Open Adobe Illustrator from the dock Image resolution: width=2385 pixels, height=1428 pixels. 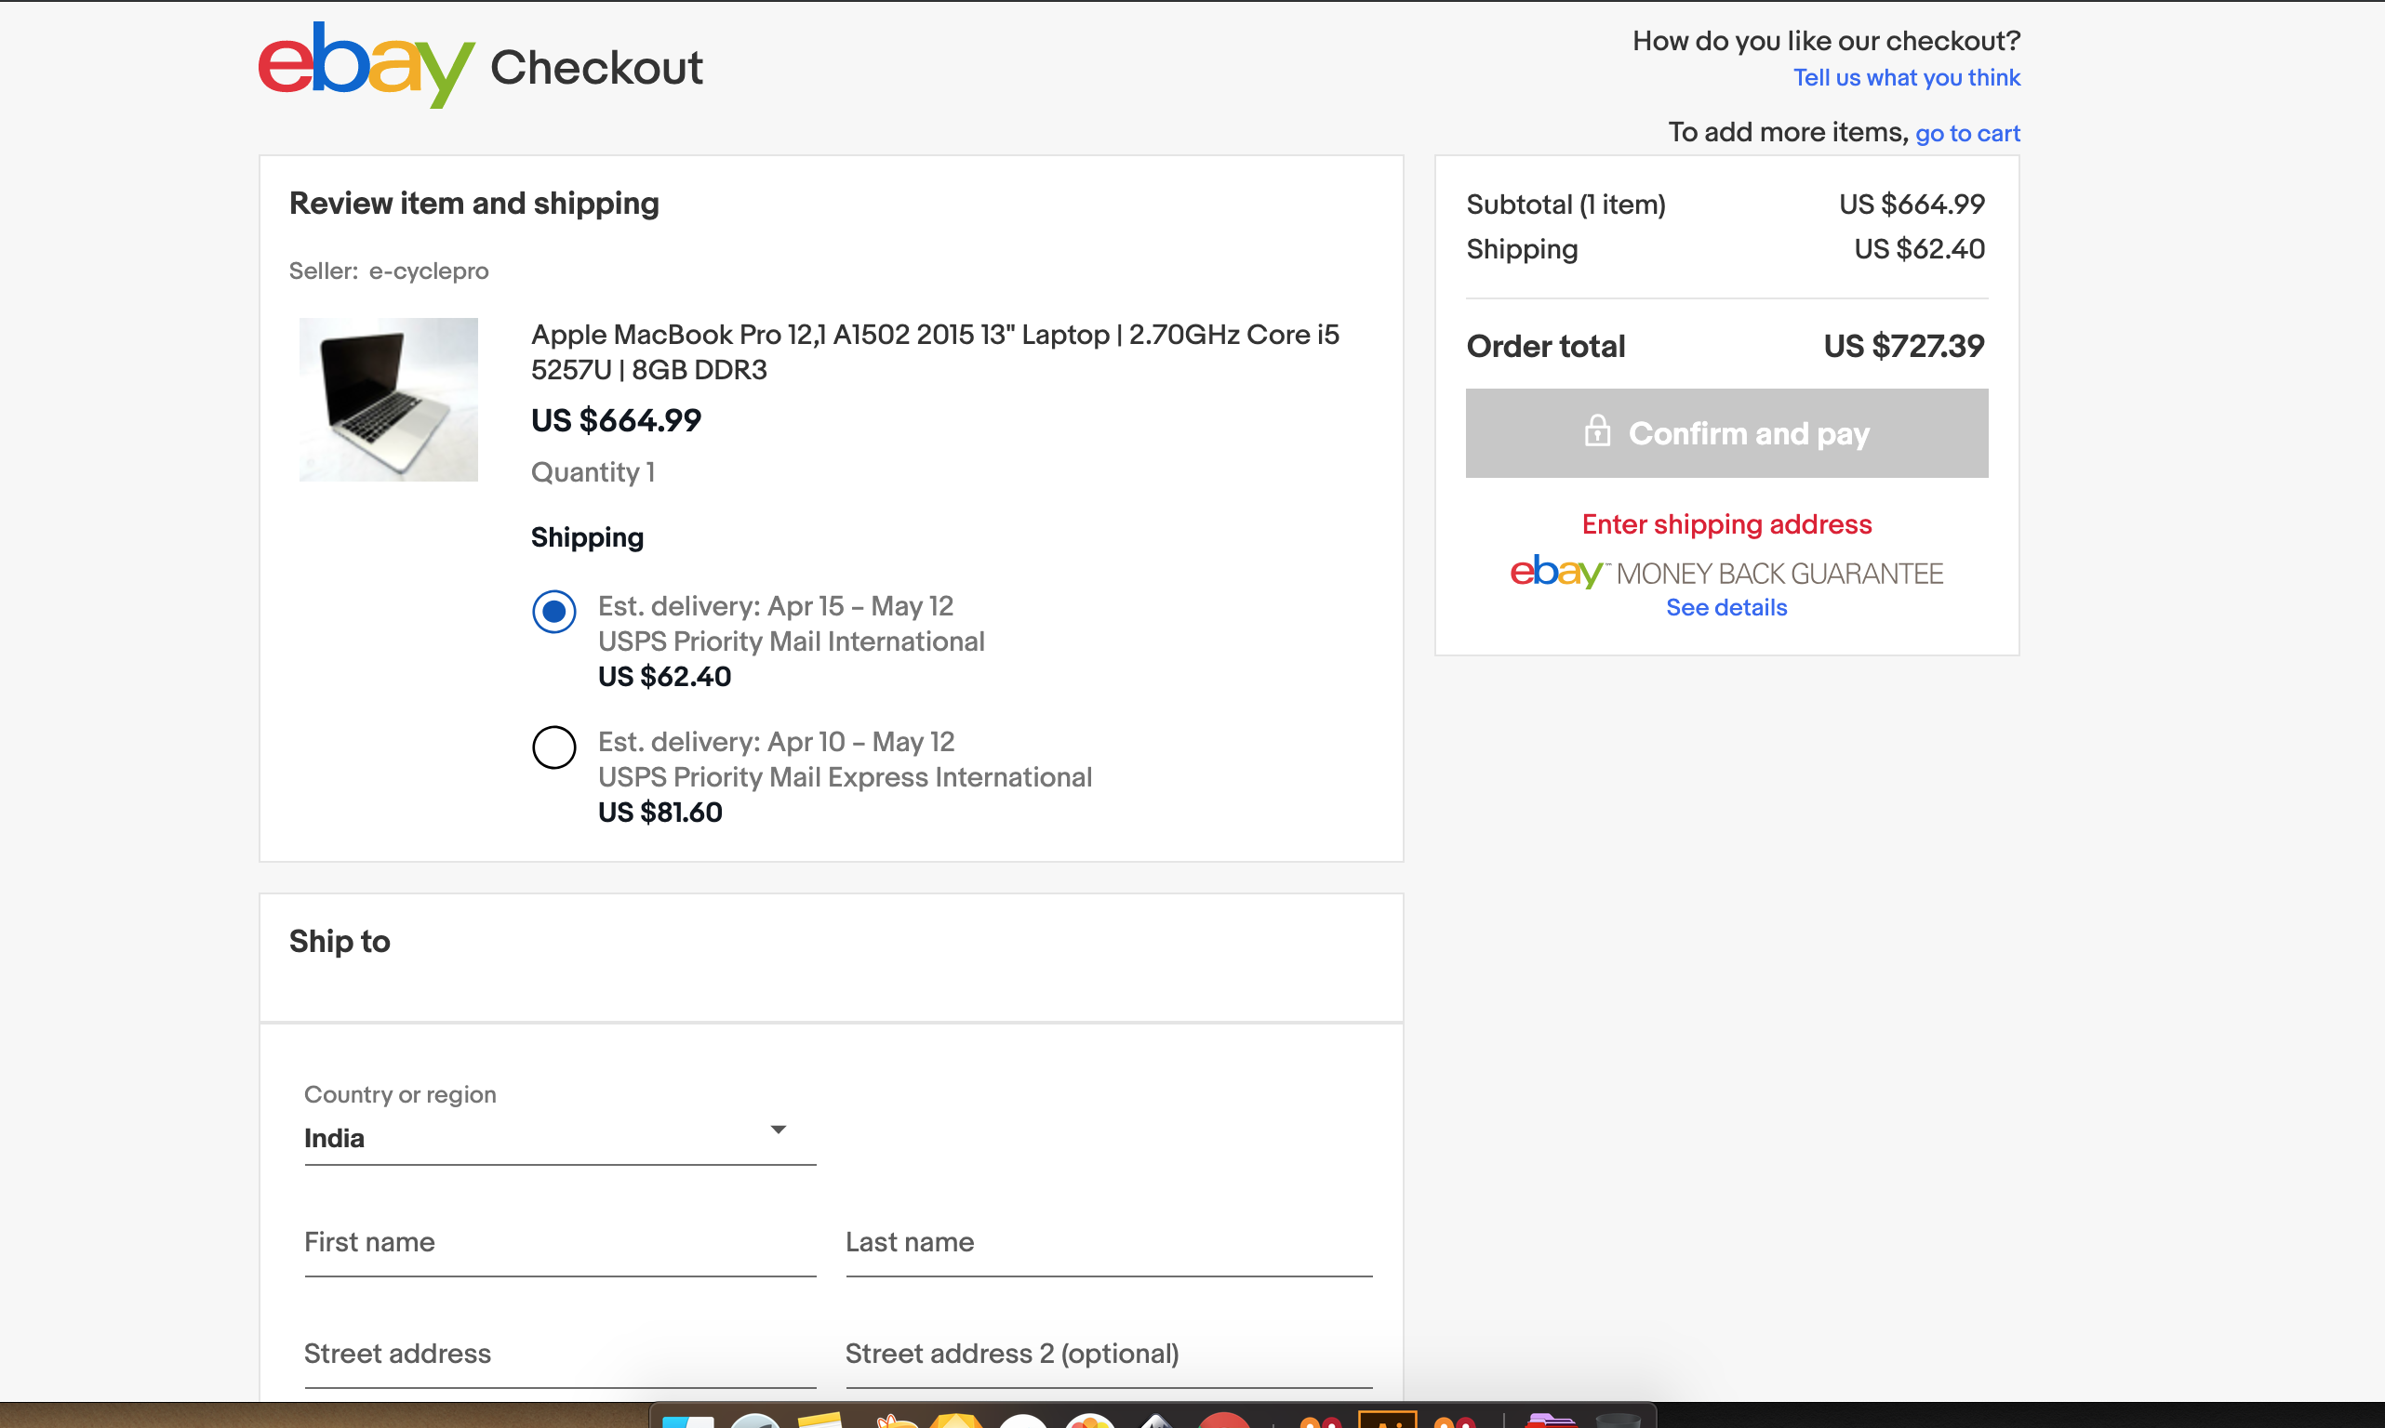(1386, 1421)
